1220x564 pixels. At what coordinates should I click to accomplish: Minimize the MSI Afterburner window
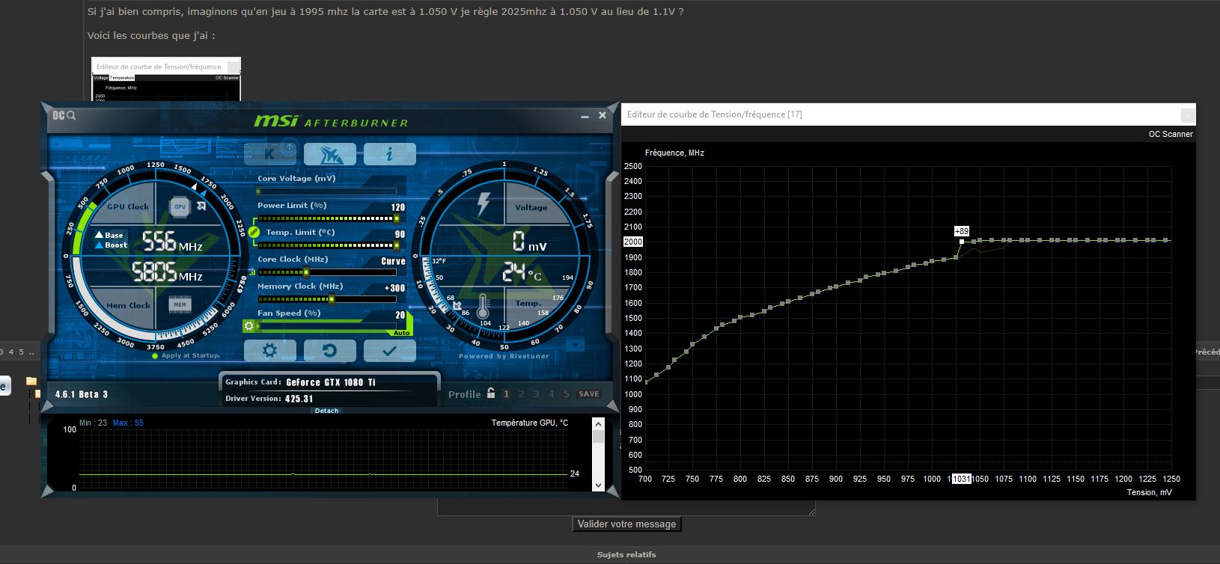(x=585, y=117)
